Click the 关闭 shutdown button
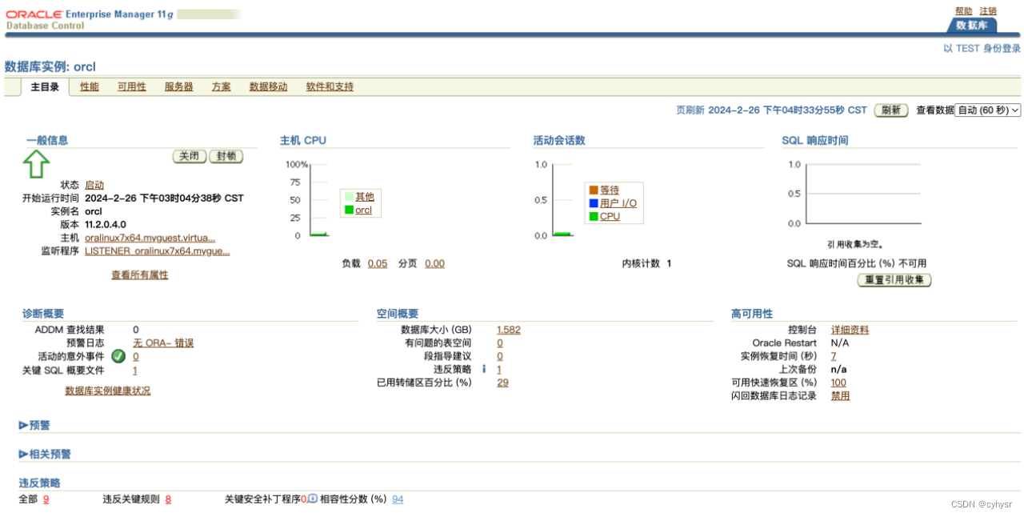Screen dimensions: 1024x517 click(190, 156)
